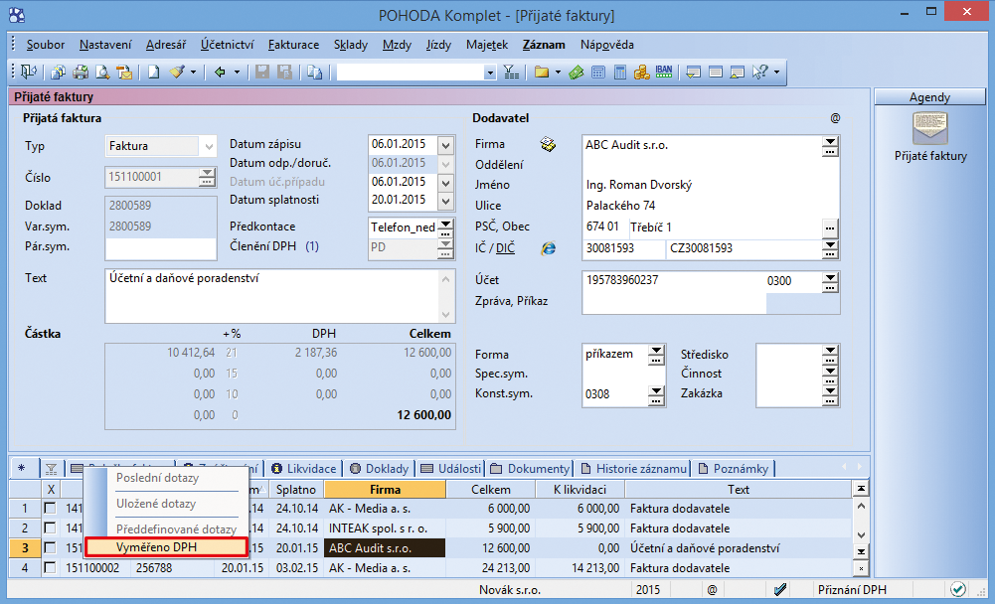Open the Doklady tab
This screenshot has height=604, width=995.
click(380, 469)
